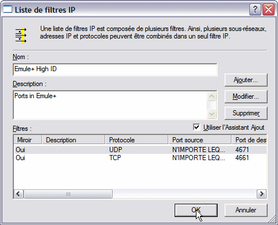Viewport: 278px width, 225px height.
Task: Click the IP filter list icon
Action: click(21, 36)
